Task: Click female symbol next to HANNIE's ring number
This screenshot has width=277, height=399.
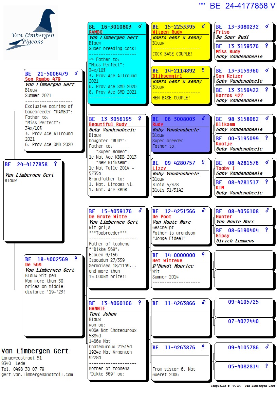Action: 140,302
